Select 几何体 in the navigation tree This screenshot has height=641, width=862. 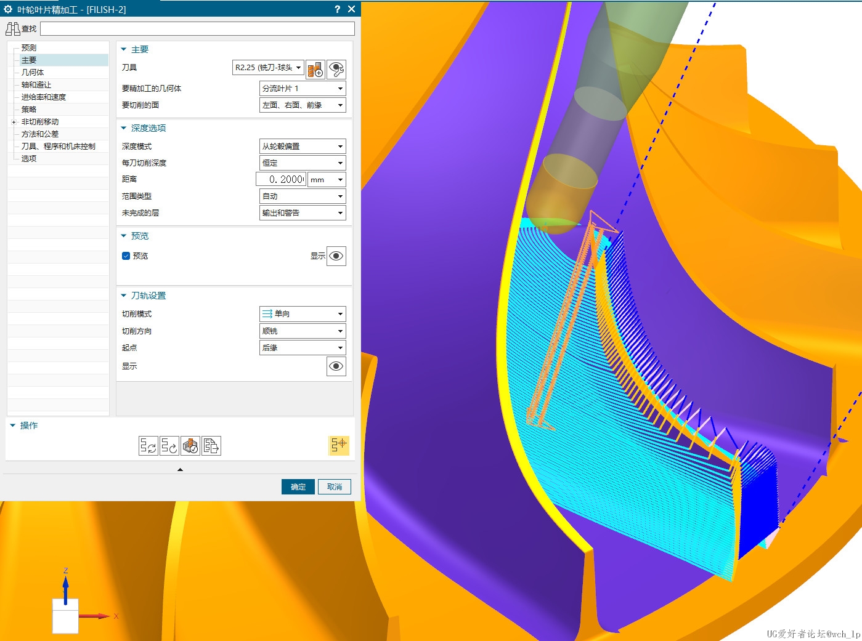32,73
